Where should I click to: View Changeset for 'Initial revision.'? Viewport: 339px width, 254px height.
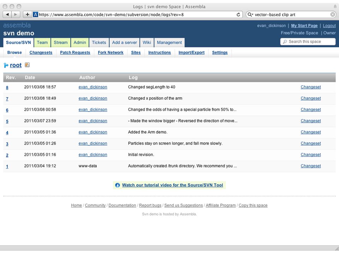point(311,155)
